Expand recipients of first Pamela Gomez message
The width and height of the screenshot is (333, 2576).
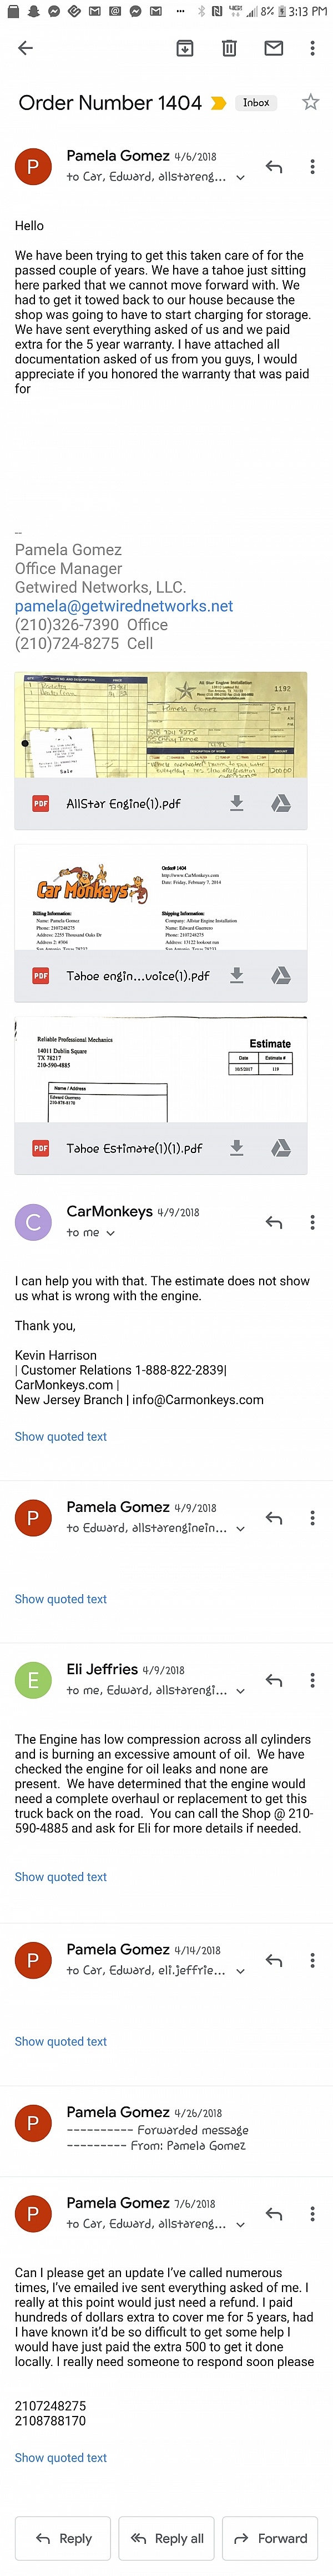coord(240,178)
